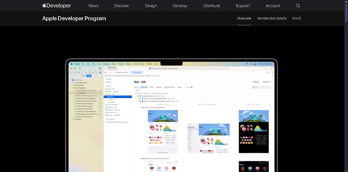
Task: Toggle the sidebar icon in Xcode toolbar image
Action: [x=80, y=68]
